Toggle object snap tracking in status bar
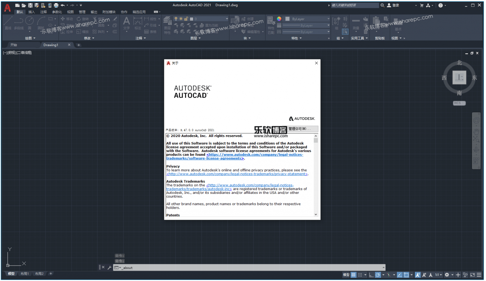Screen dimensions: 486x281 (400, 275)
